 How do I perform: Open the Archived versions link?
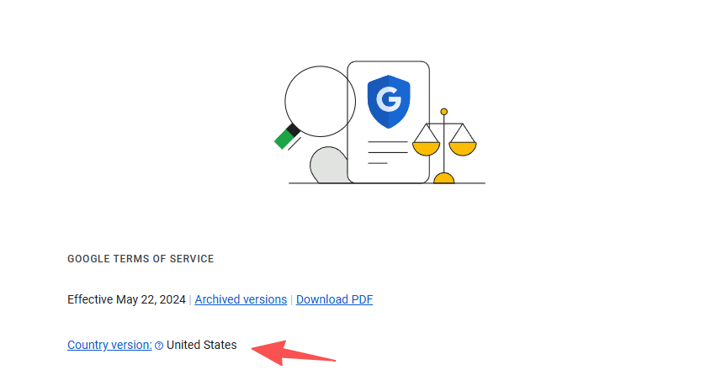(241, 299)
